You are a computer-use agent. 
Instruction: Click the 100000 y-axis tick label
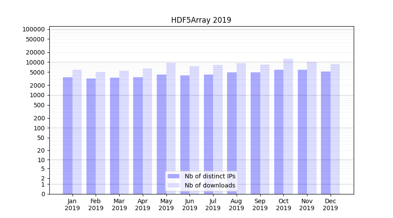point(34,29)
